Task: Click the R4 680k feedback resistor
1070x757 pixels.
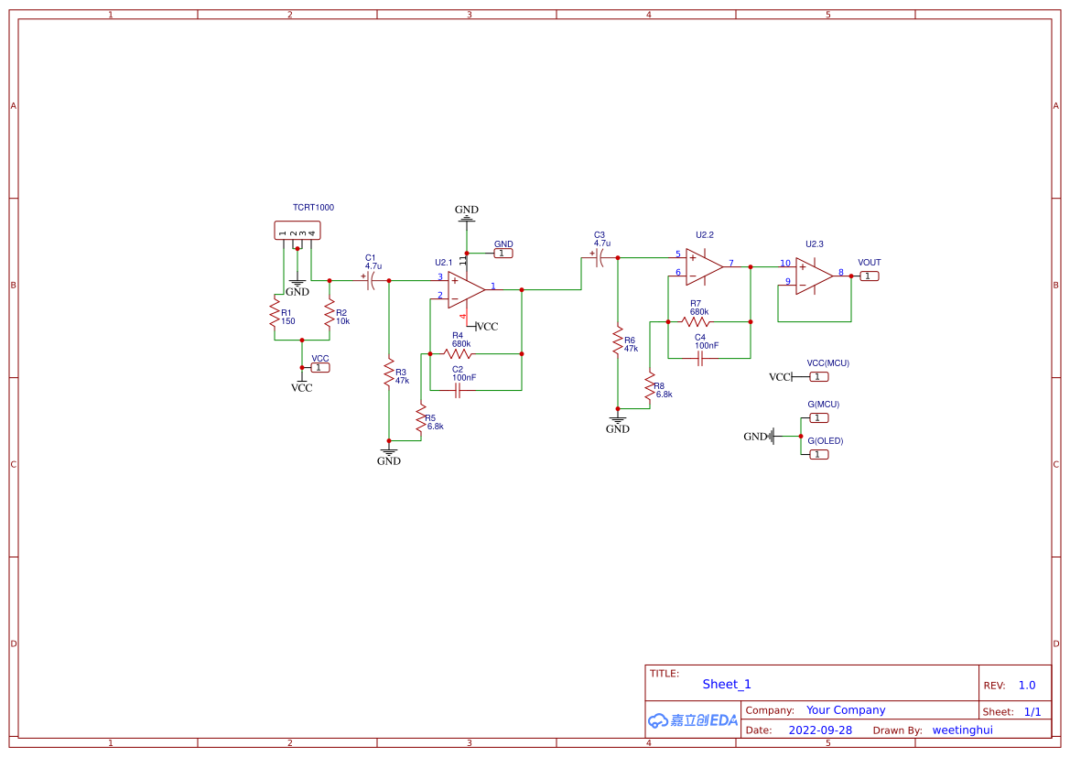Action: (458, 353)
